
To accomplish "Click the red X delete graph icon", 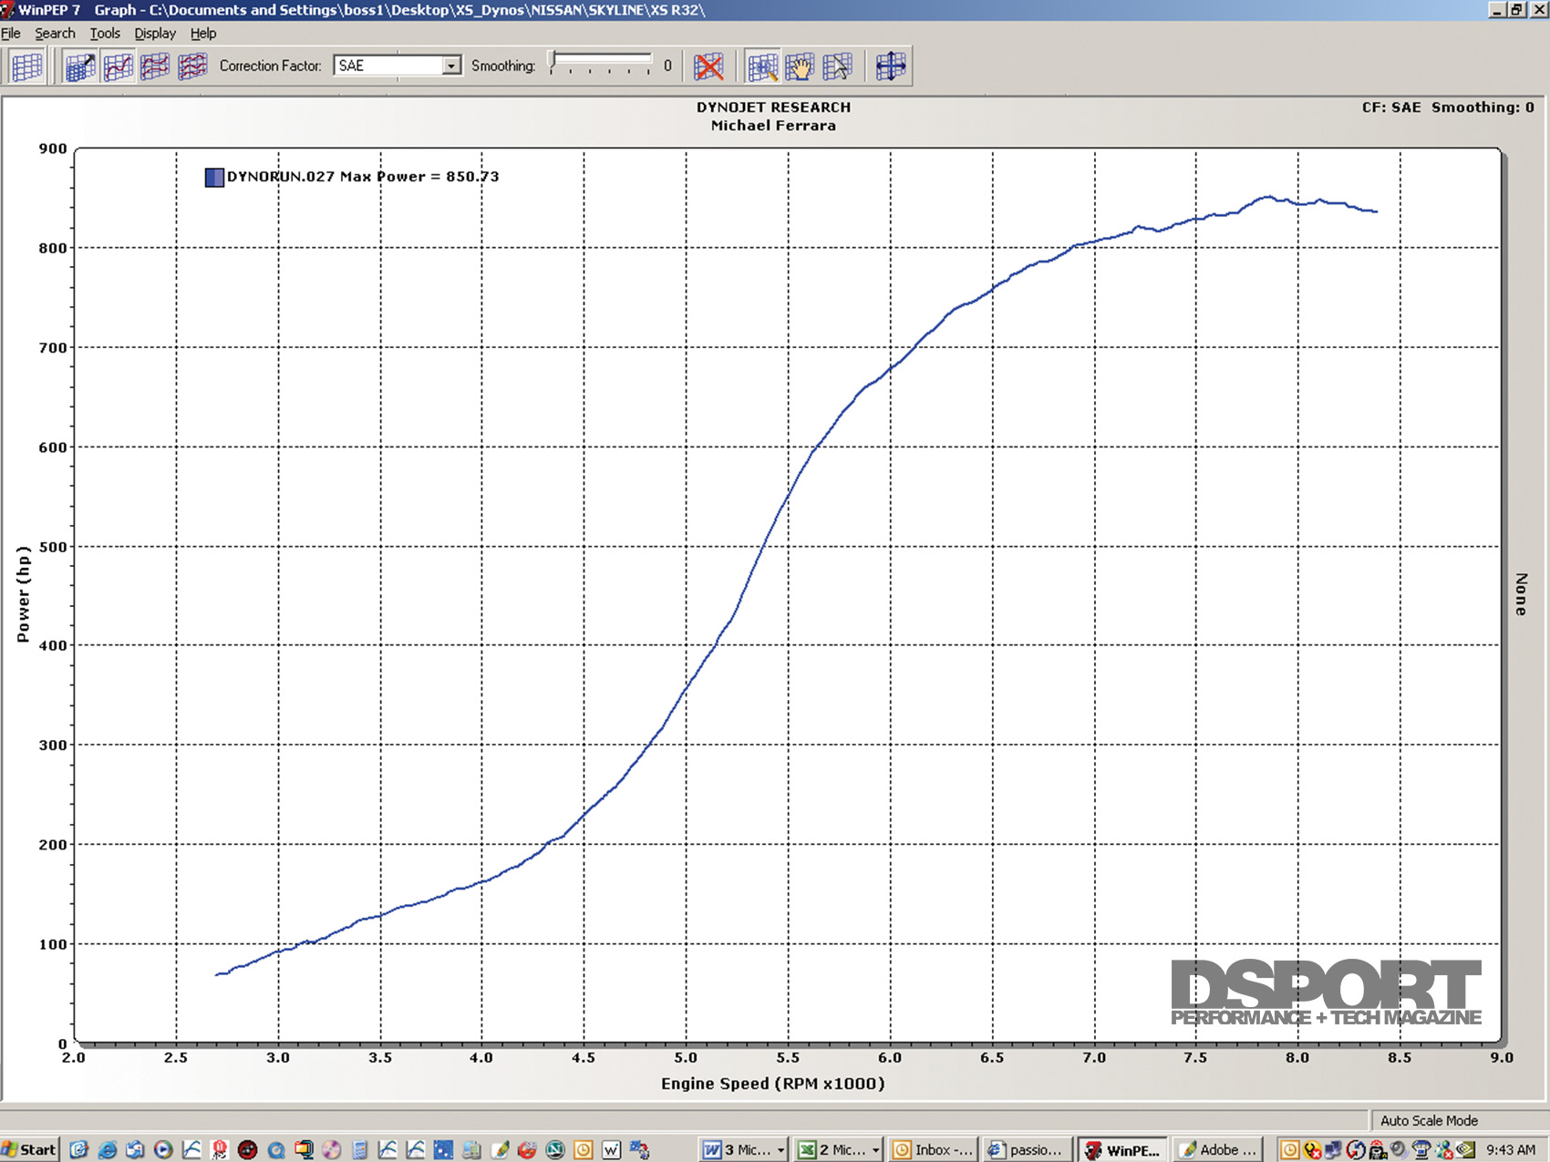I will [708, 67].
